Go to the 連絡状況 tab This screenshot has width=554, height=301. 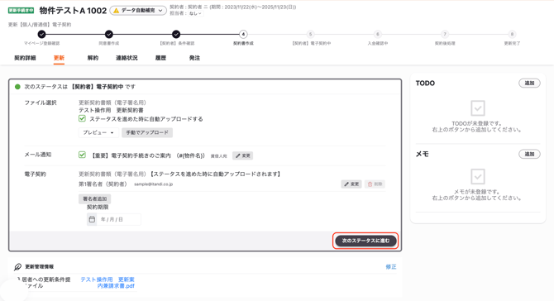[127, 58]
